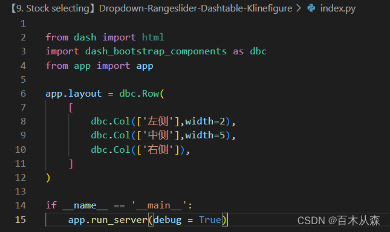Open the index.py breadcrumb item

tap(338, 8)
